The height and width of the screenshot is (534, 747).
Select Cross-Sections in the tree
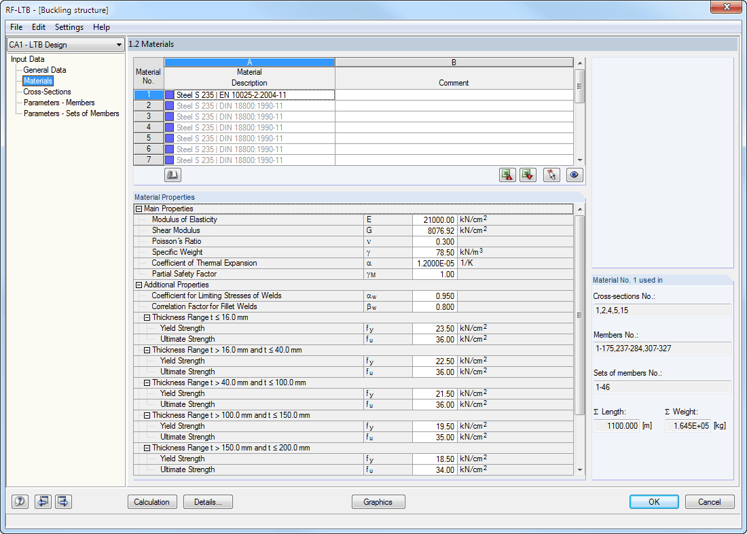47,92
